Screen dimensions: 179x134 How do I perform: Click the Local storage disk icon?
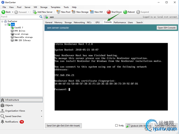pyautogui.click(x=12, y=34)
